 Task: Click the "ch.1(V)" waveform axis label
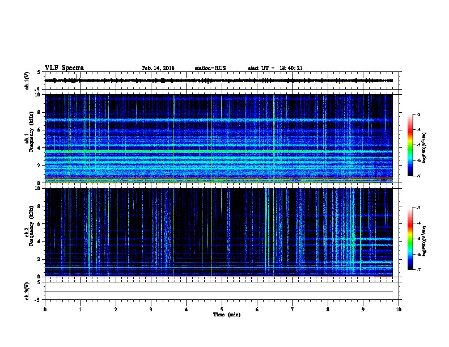pos(27,81)
